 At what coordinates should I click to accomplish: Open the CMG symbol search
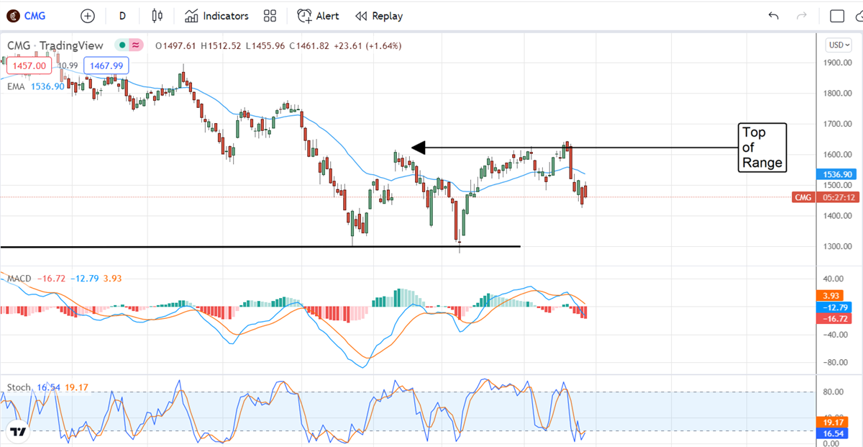(x=36, y=16)
